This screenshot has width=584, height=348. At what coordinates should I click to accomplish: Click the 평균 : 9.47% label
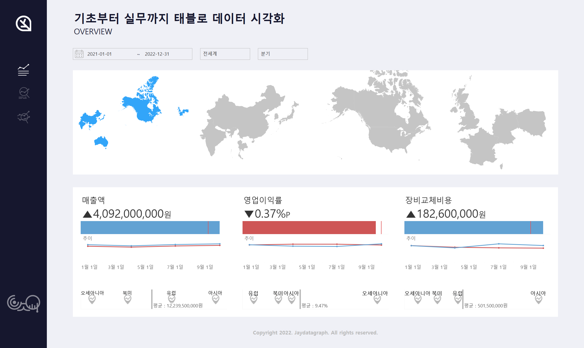tap(314, 306)
